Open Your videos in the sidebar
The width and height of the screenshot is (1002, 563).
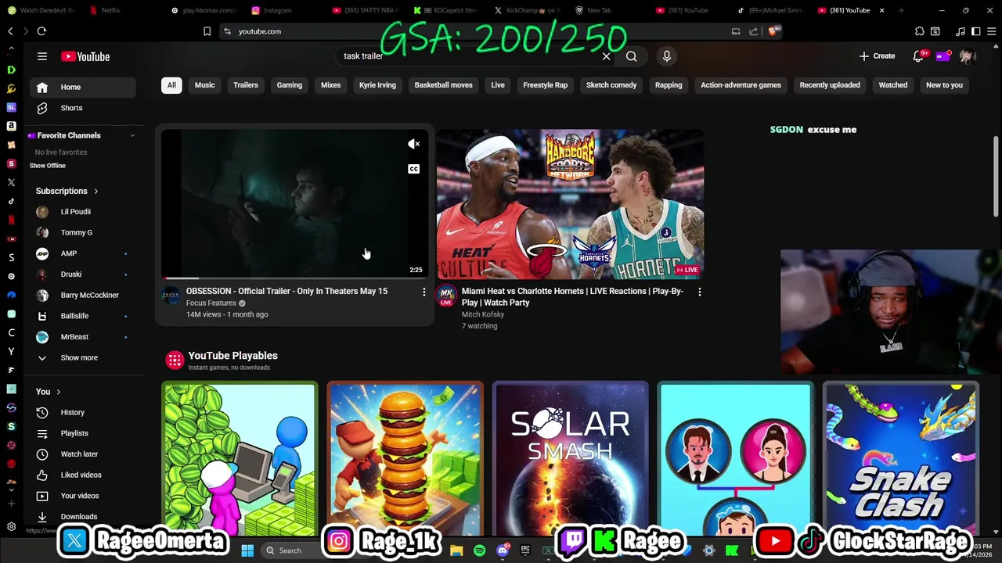82,496
